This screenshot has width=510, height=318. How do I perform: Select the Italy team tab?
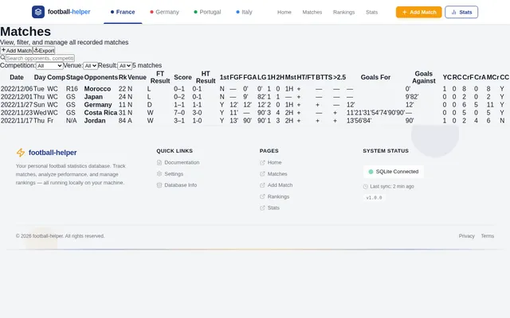(x=244, y=12)
